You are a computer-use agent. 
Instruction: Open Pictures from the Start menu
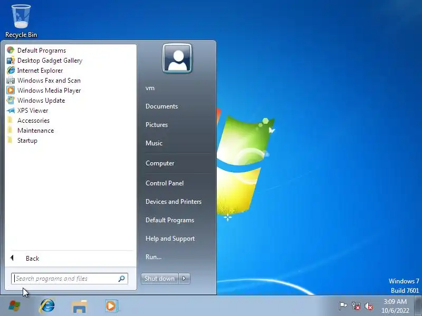(x=157, y=125)
